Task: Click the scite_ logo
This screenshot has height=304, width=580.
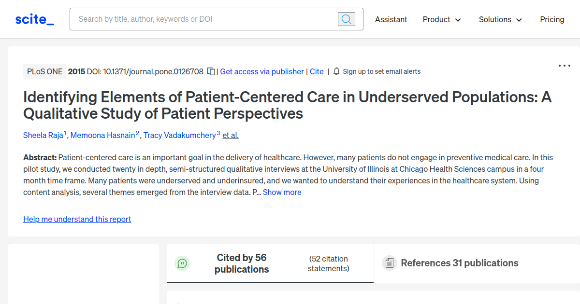Action: [34, 19]
